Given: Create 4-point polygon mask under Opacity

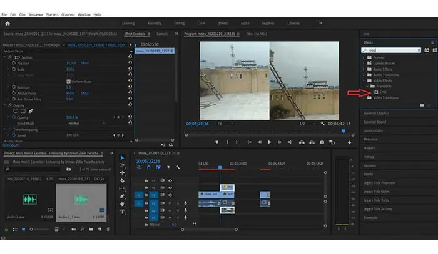Looking at the screenshot, I should pyautogui.click(x=23, y=111).
